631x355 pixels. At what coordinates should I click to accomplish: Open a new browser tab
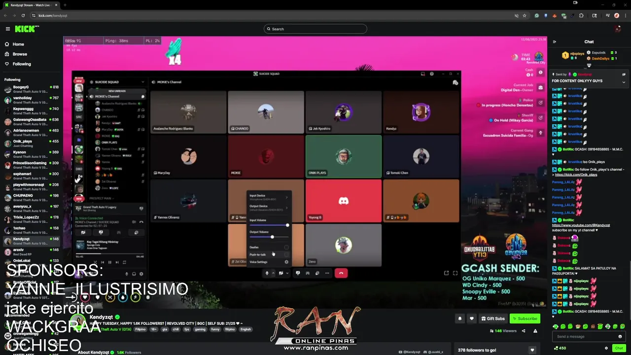pos(65,5)
